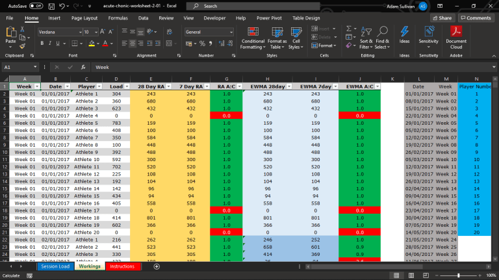Open the Power Pivot ribbon tab

(269, 18)
